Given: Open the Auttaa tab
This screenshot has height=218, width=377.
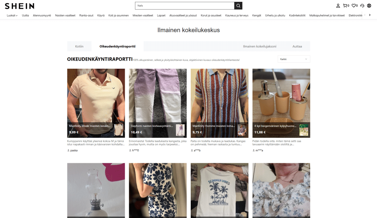Looking at the screenshot, I should (x=297, y=46).
